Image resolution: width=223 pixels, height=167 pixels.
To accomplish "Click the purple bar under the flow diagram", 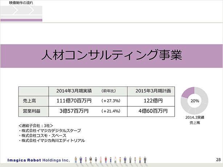I will click(x=21, y=20).
